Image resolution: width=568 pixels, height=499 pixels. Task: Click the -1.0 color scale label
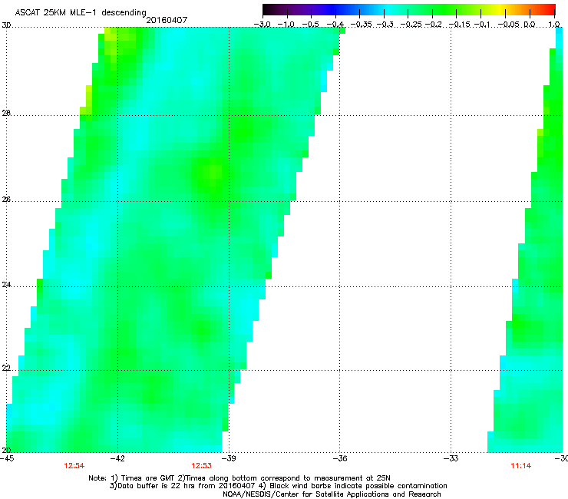286,25
